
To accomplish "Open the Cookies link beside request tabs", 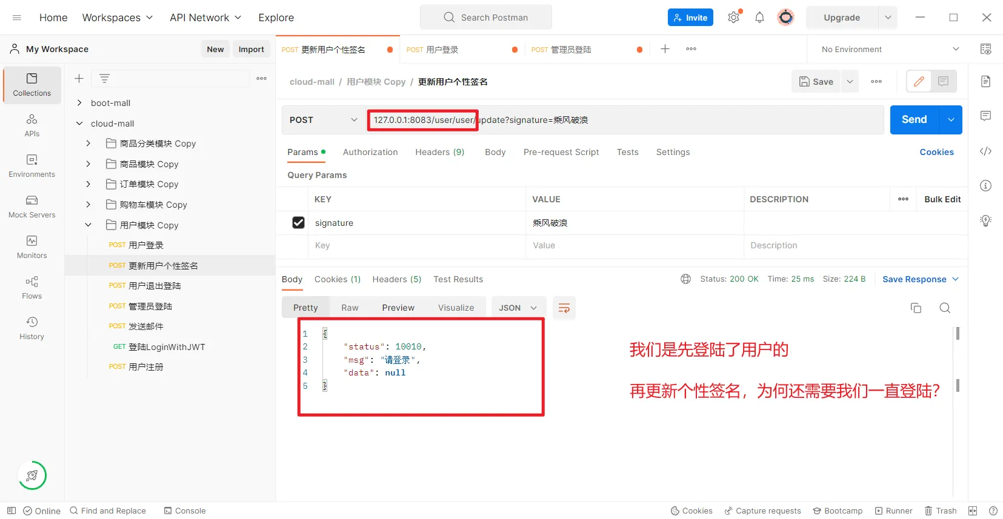I will coord(936,153).
